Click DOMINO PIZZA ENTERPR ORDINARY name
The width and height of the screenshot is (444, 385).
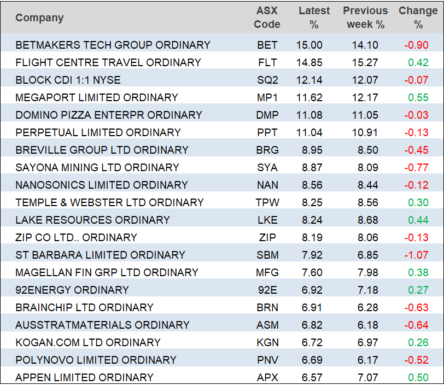pyautogui.click(x=109, y=115)
